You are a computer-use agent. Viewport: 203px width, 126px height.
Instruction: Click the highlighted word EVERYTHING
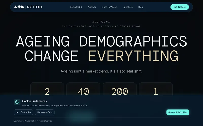point(134,56)
